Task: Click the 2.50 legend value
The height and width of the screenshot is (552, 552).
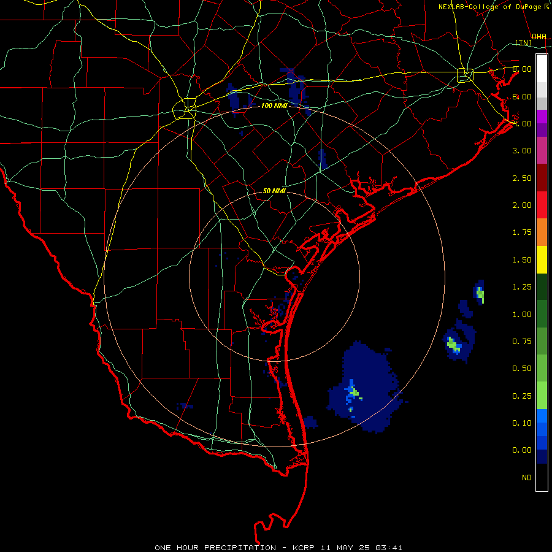Action: 522,178
